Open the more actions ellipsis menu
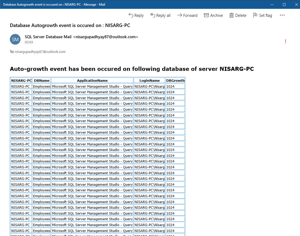The height and width of the screenshot is (236, 300). click(282, 15)
